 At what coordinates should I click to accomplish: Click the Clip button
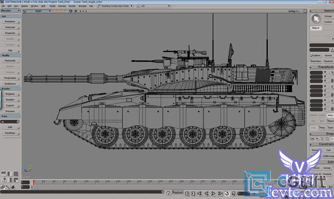click(x=10, y=50)
